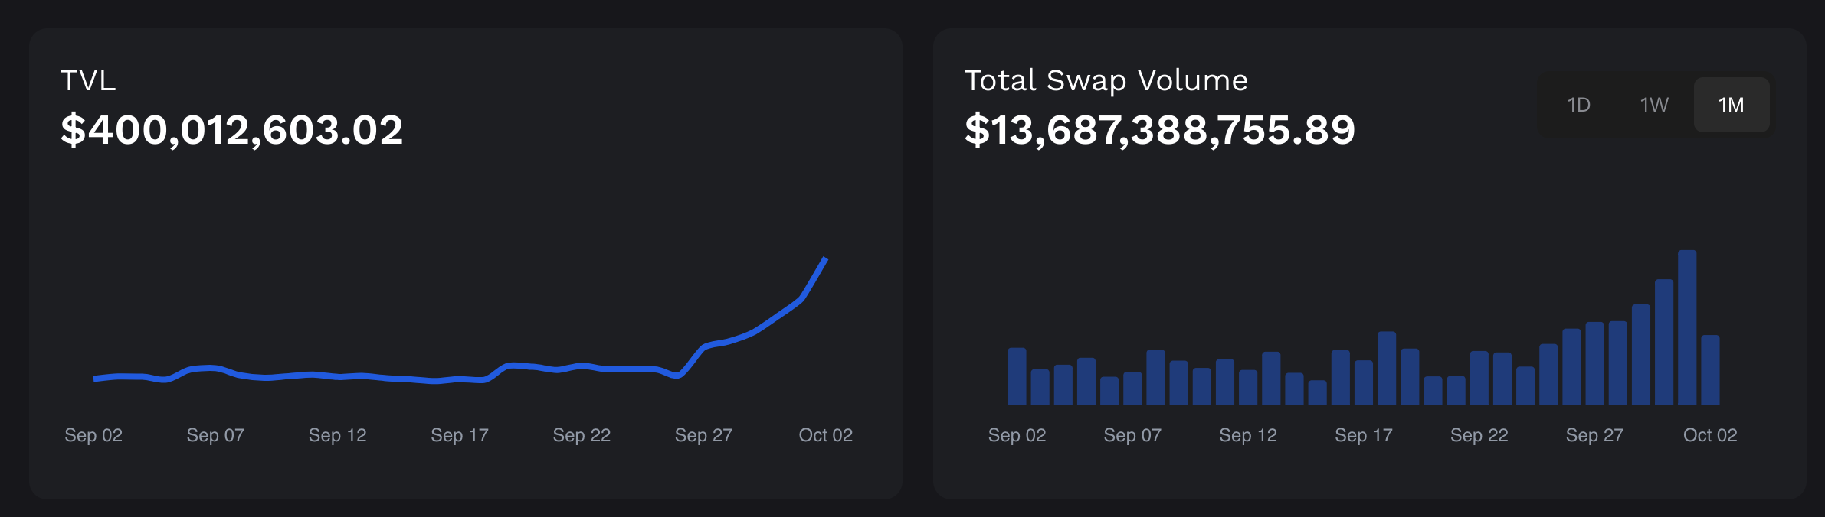1825x517 pixels.
Task: Click Sep 27 label on swap volume axis
Action: (x=1594, y=435)
